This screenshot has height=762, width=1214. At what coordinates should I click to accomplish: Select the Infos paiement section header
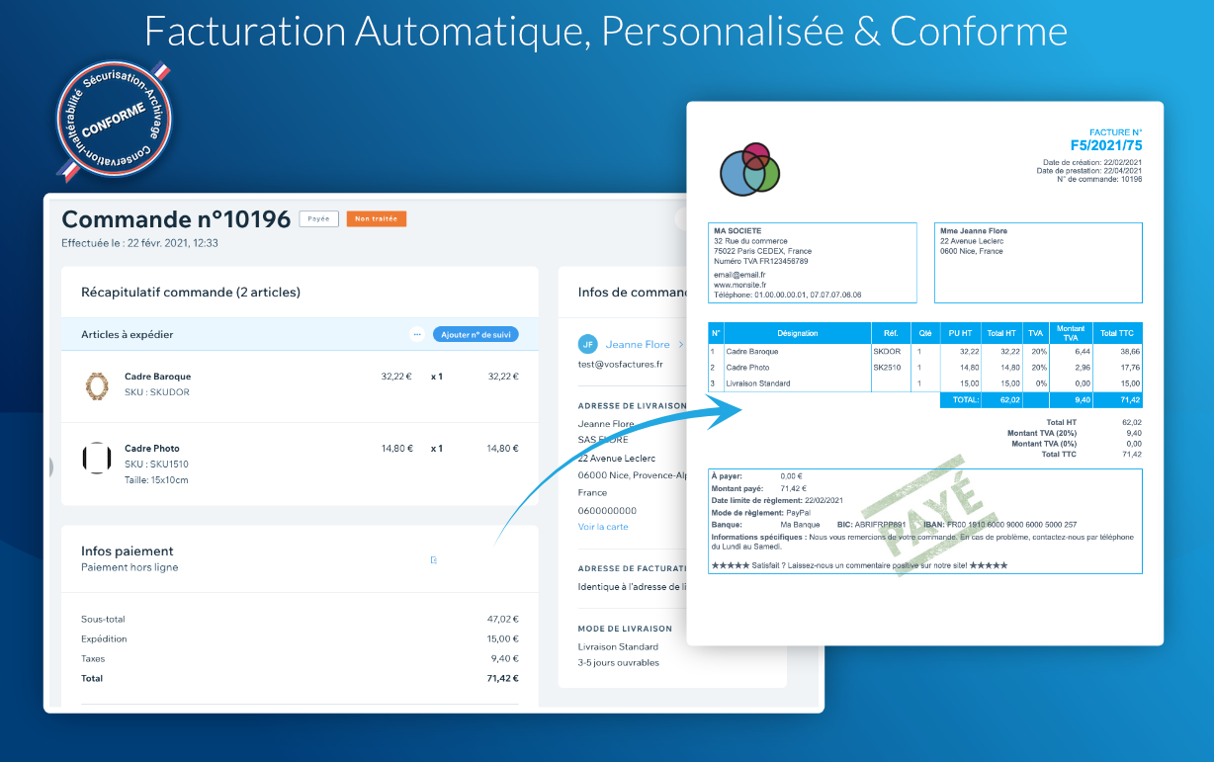(x=124, y=550)
